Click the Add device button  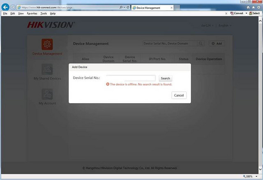click(217, 44)
